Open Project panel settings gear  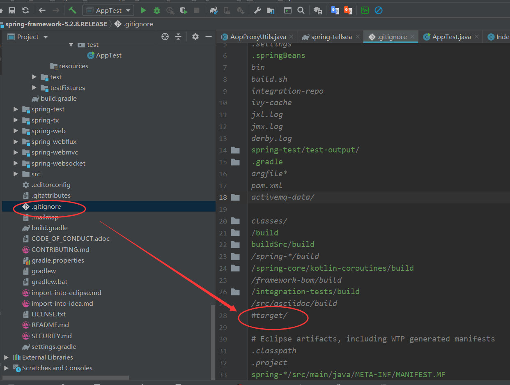coord(195,37)
